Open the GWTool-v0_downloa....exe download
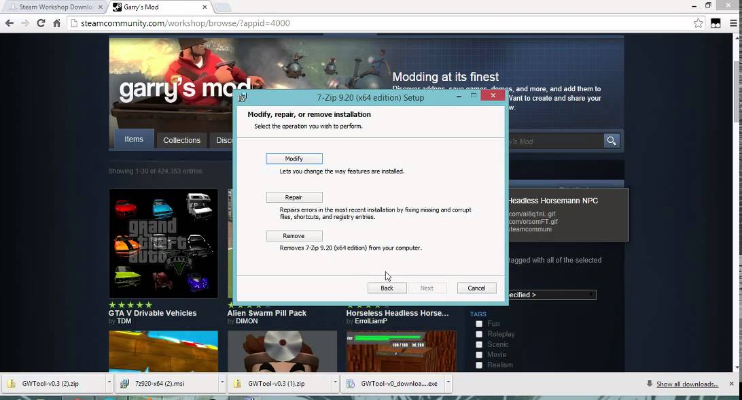 click(x=392, y=384)
